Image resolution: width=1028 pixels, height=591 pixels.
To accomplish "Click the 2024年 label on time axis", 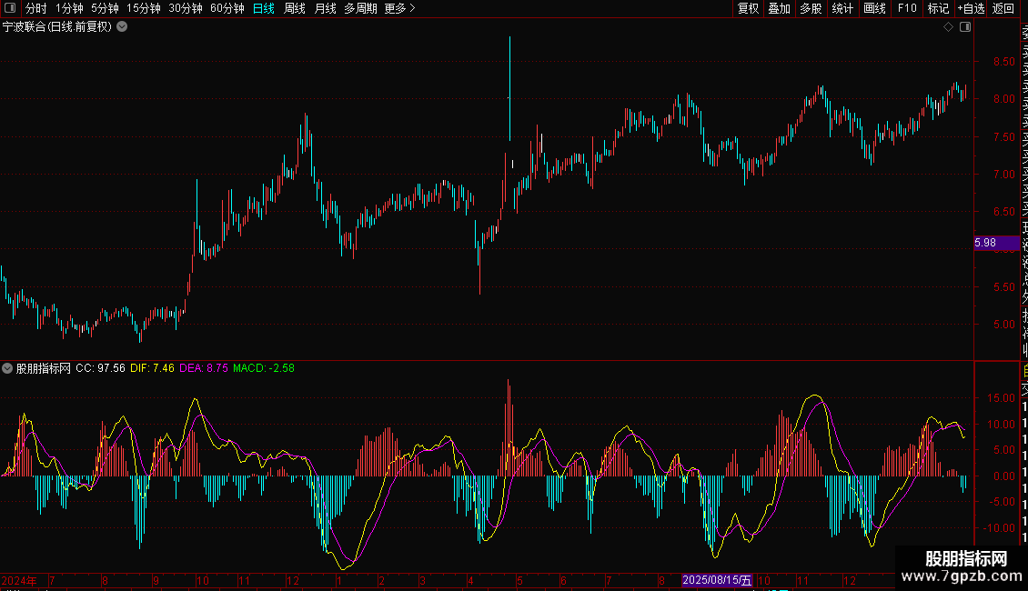I will tap(19, 580).
